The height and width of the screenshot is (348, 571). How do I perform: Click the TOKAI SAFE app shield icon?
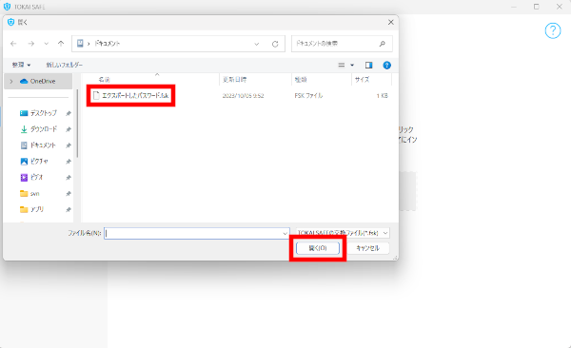tap(7, 7)
